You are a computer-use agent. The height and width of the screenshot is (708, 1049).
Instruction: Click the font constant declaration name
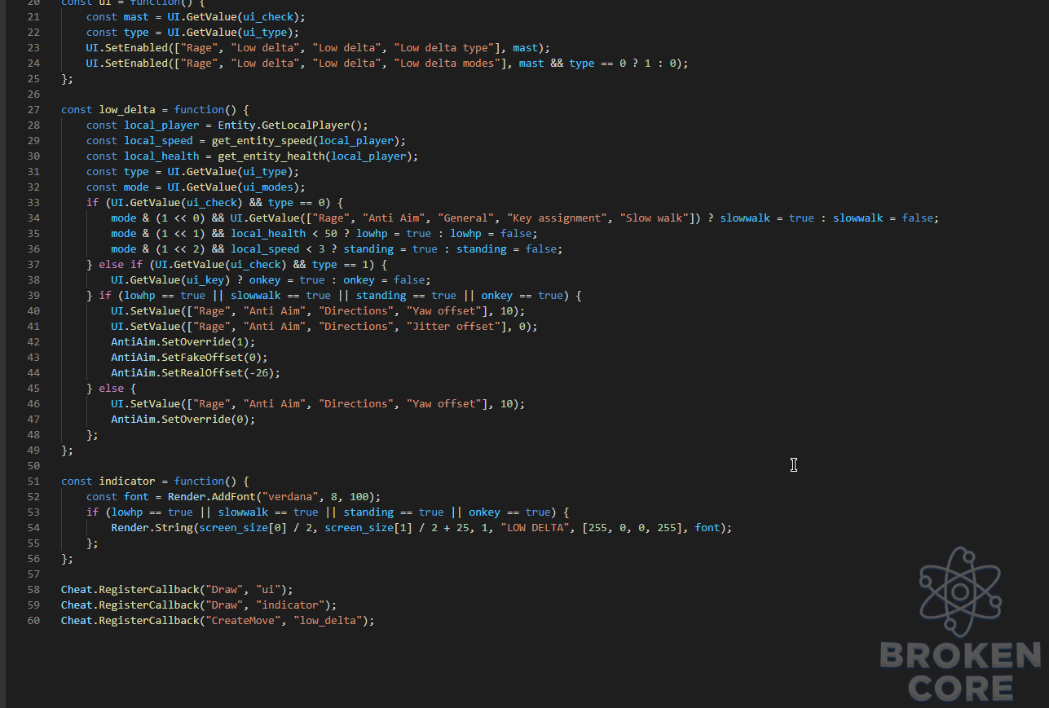point(137,497)
